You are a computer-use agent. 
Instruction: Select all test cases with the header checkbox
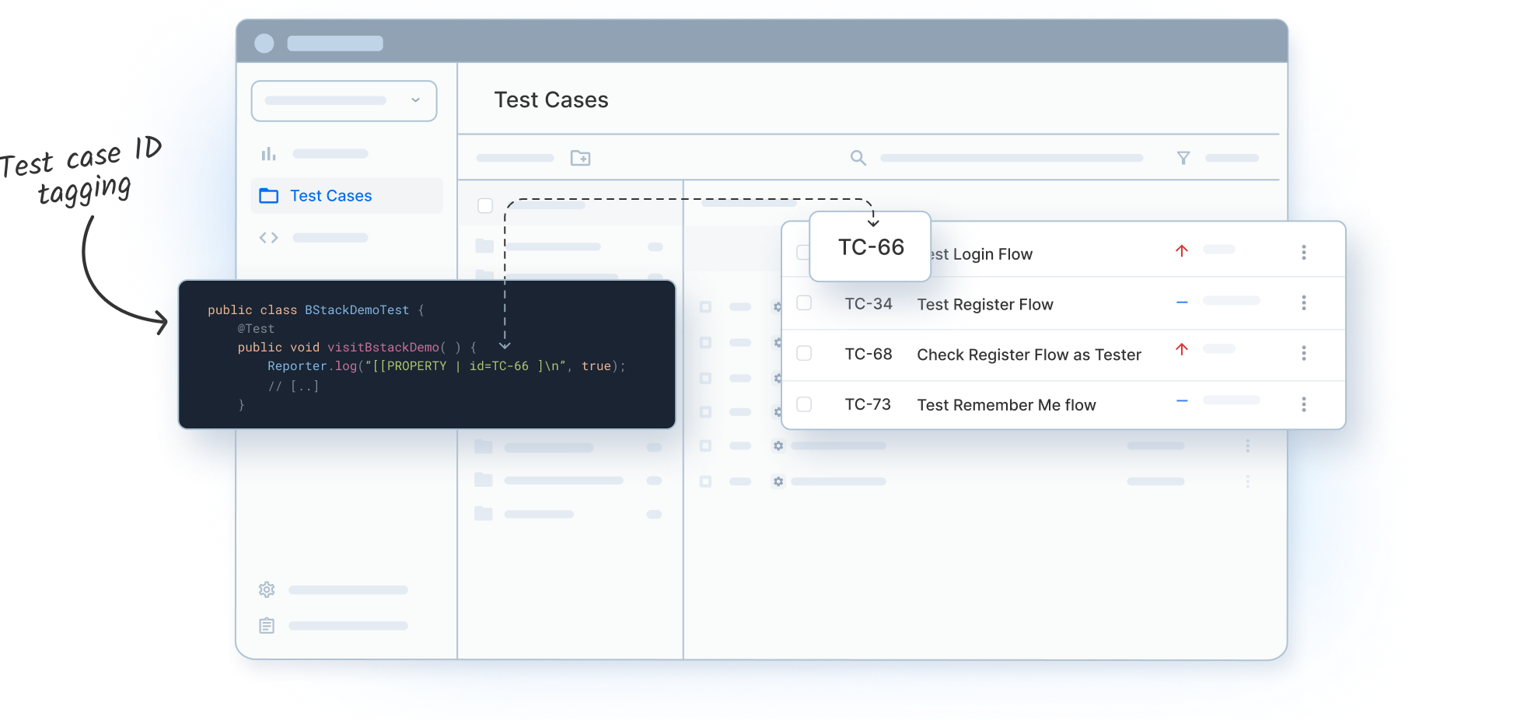(x=485, y=205)
